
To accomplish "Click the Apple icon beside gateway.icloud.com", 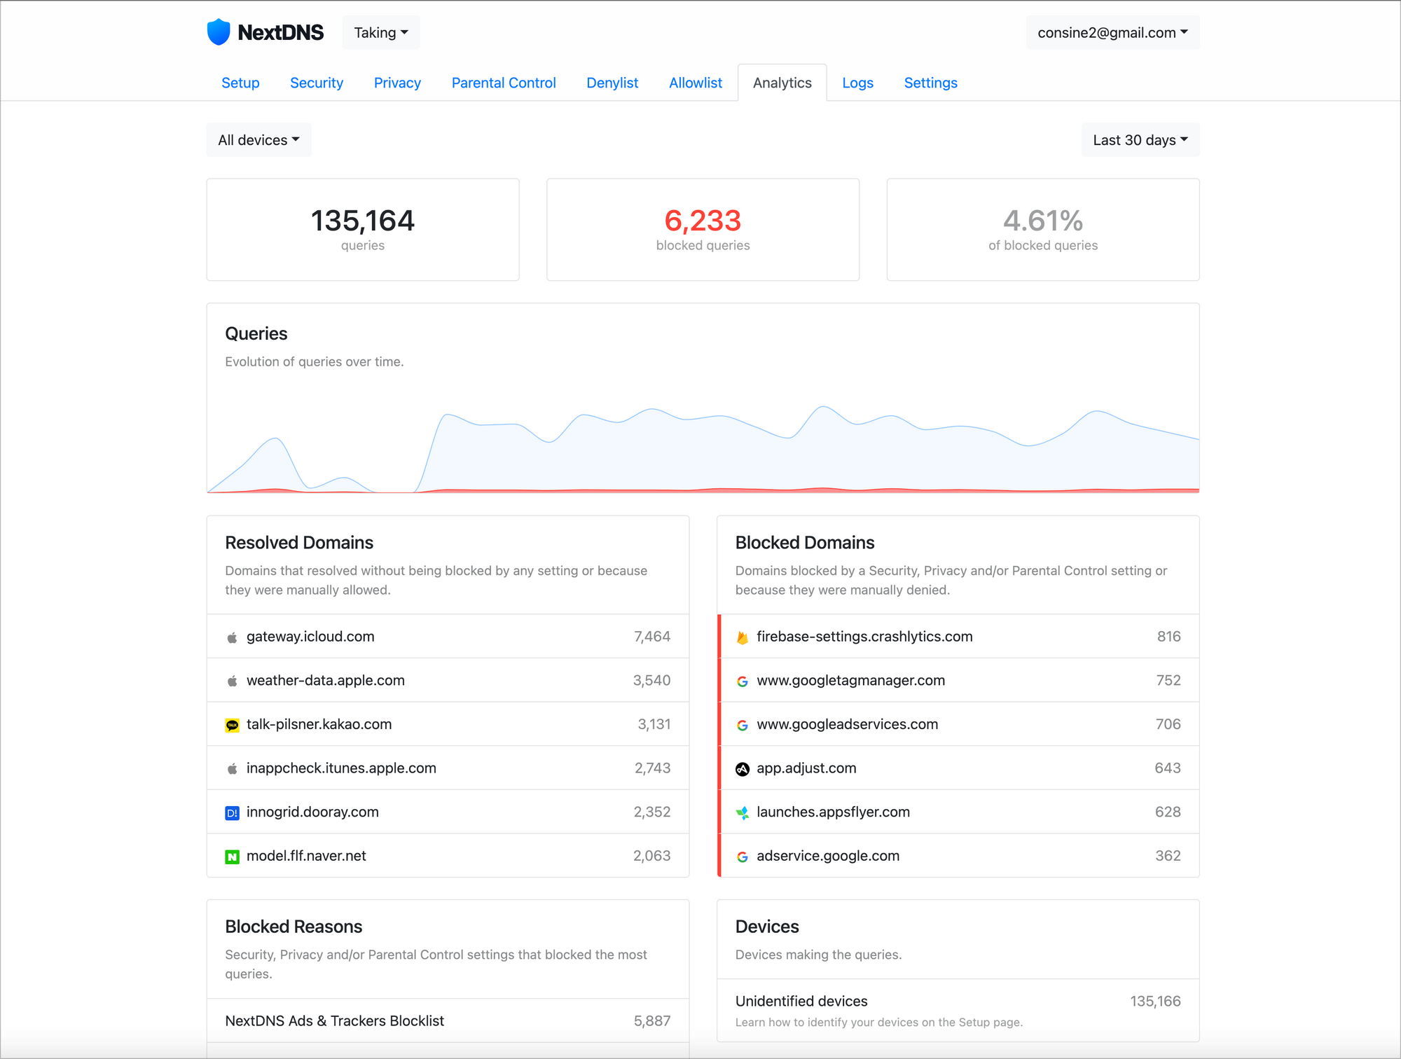I will pyautogui.click(x=232, y=637).
